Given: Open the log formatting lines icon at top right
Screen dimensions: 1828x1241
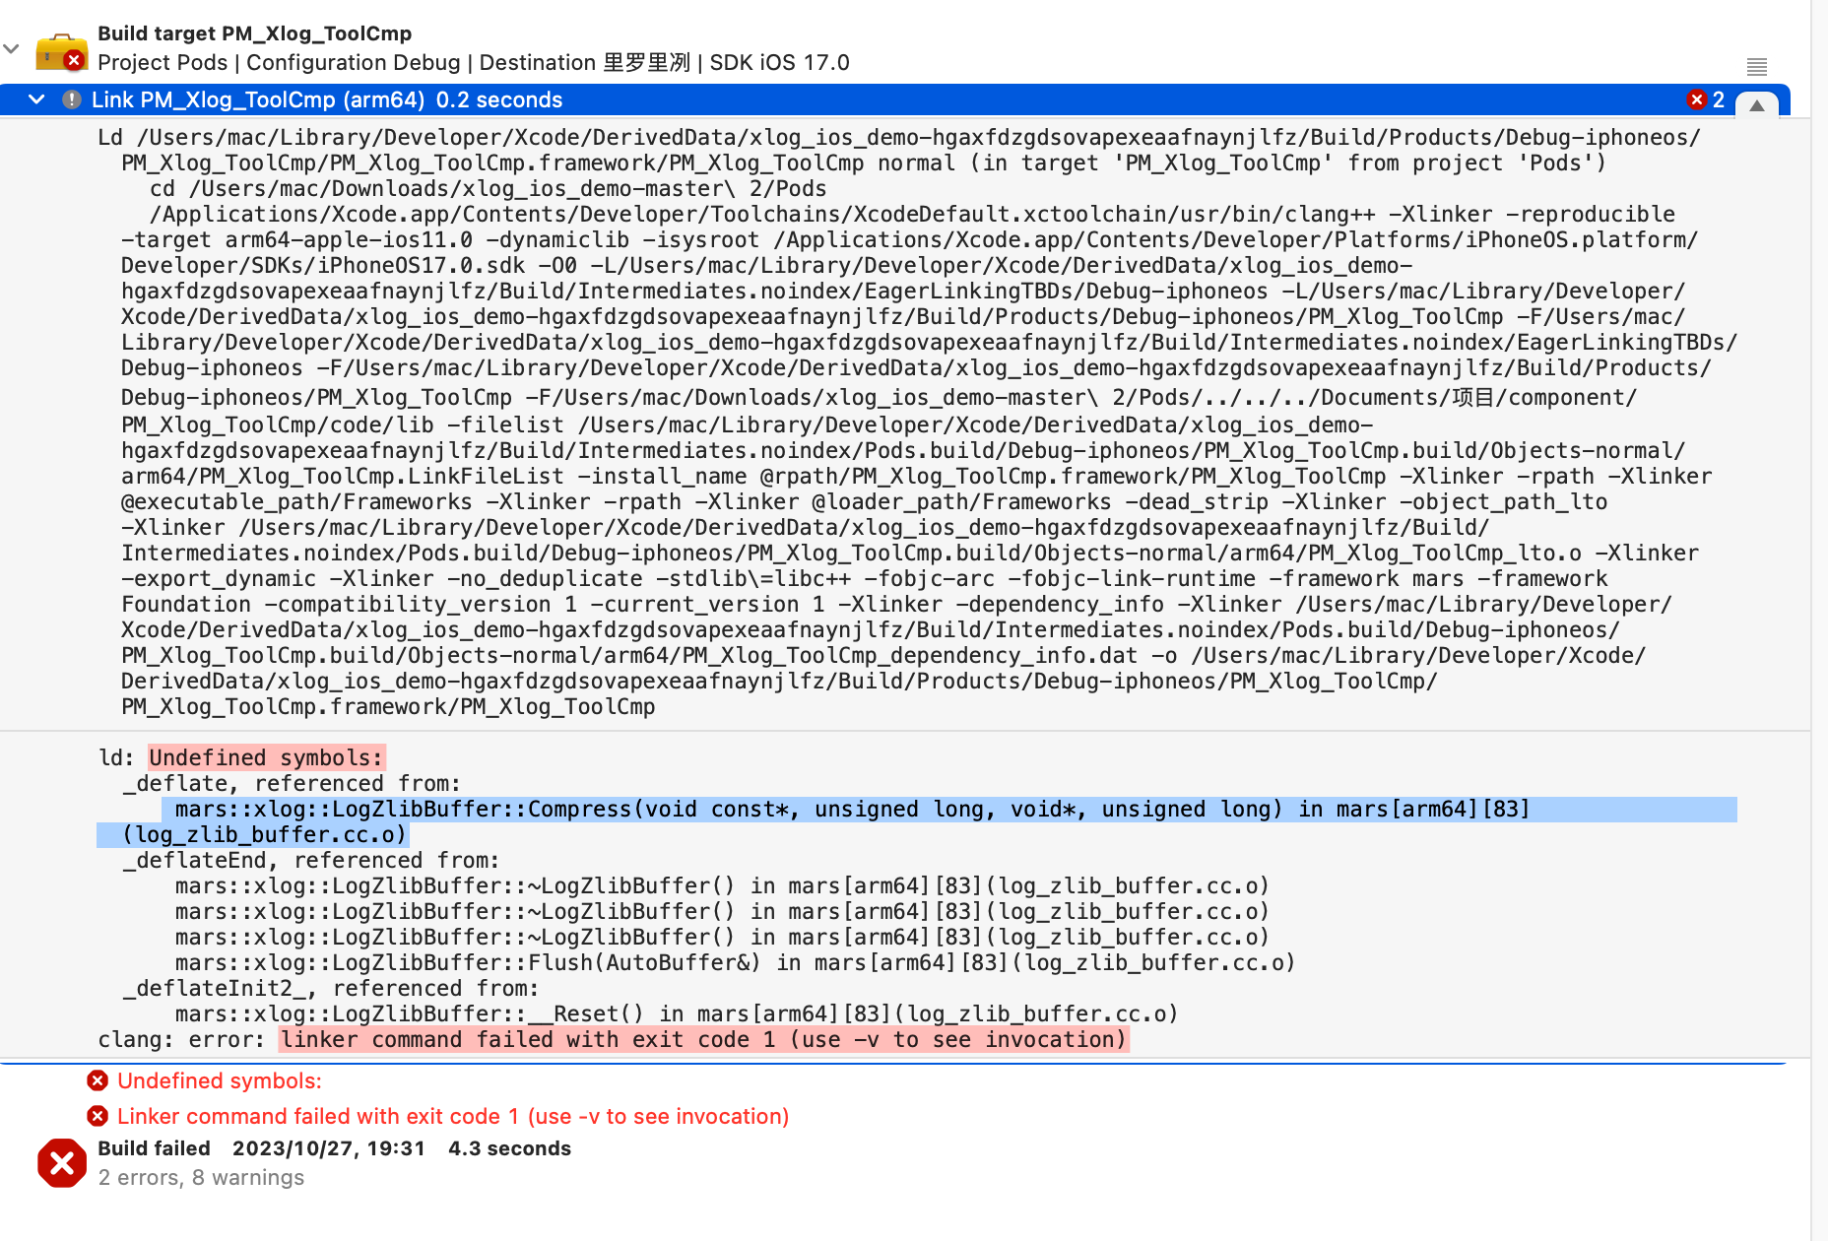Looking at the screenshot, I should tap(1757, 67).
